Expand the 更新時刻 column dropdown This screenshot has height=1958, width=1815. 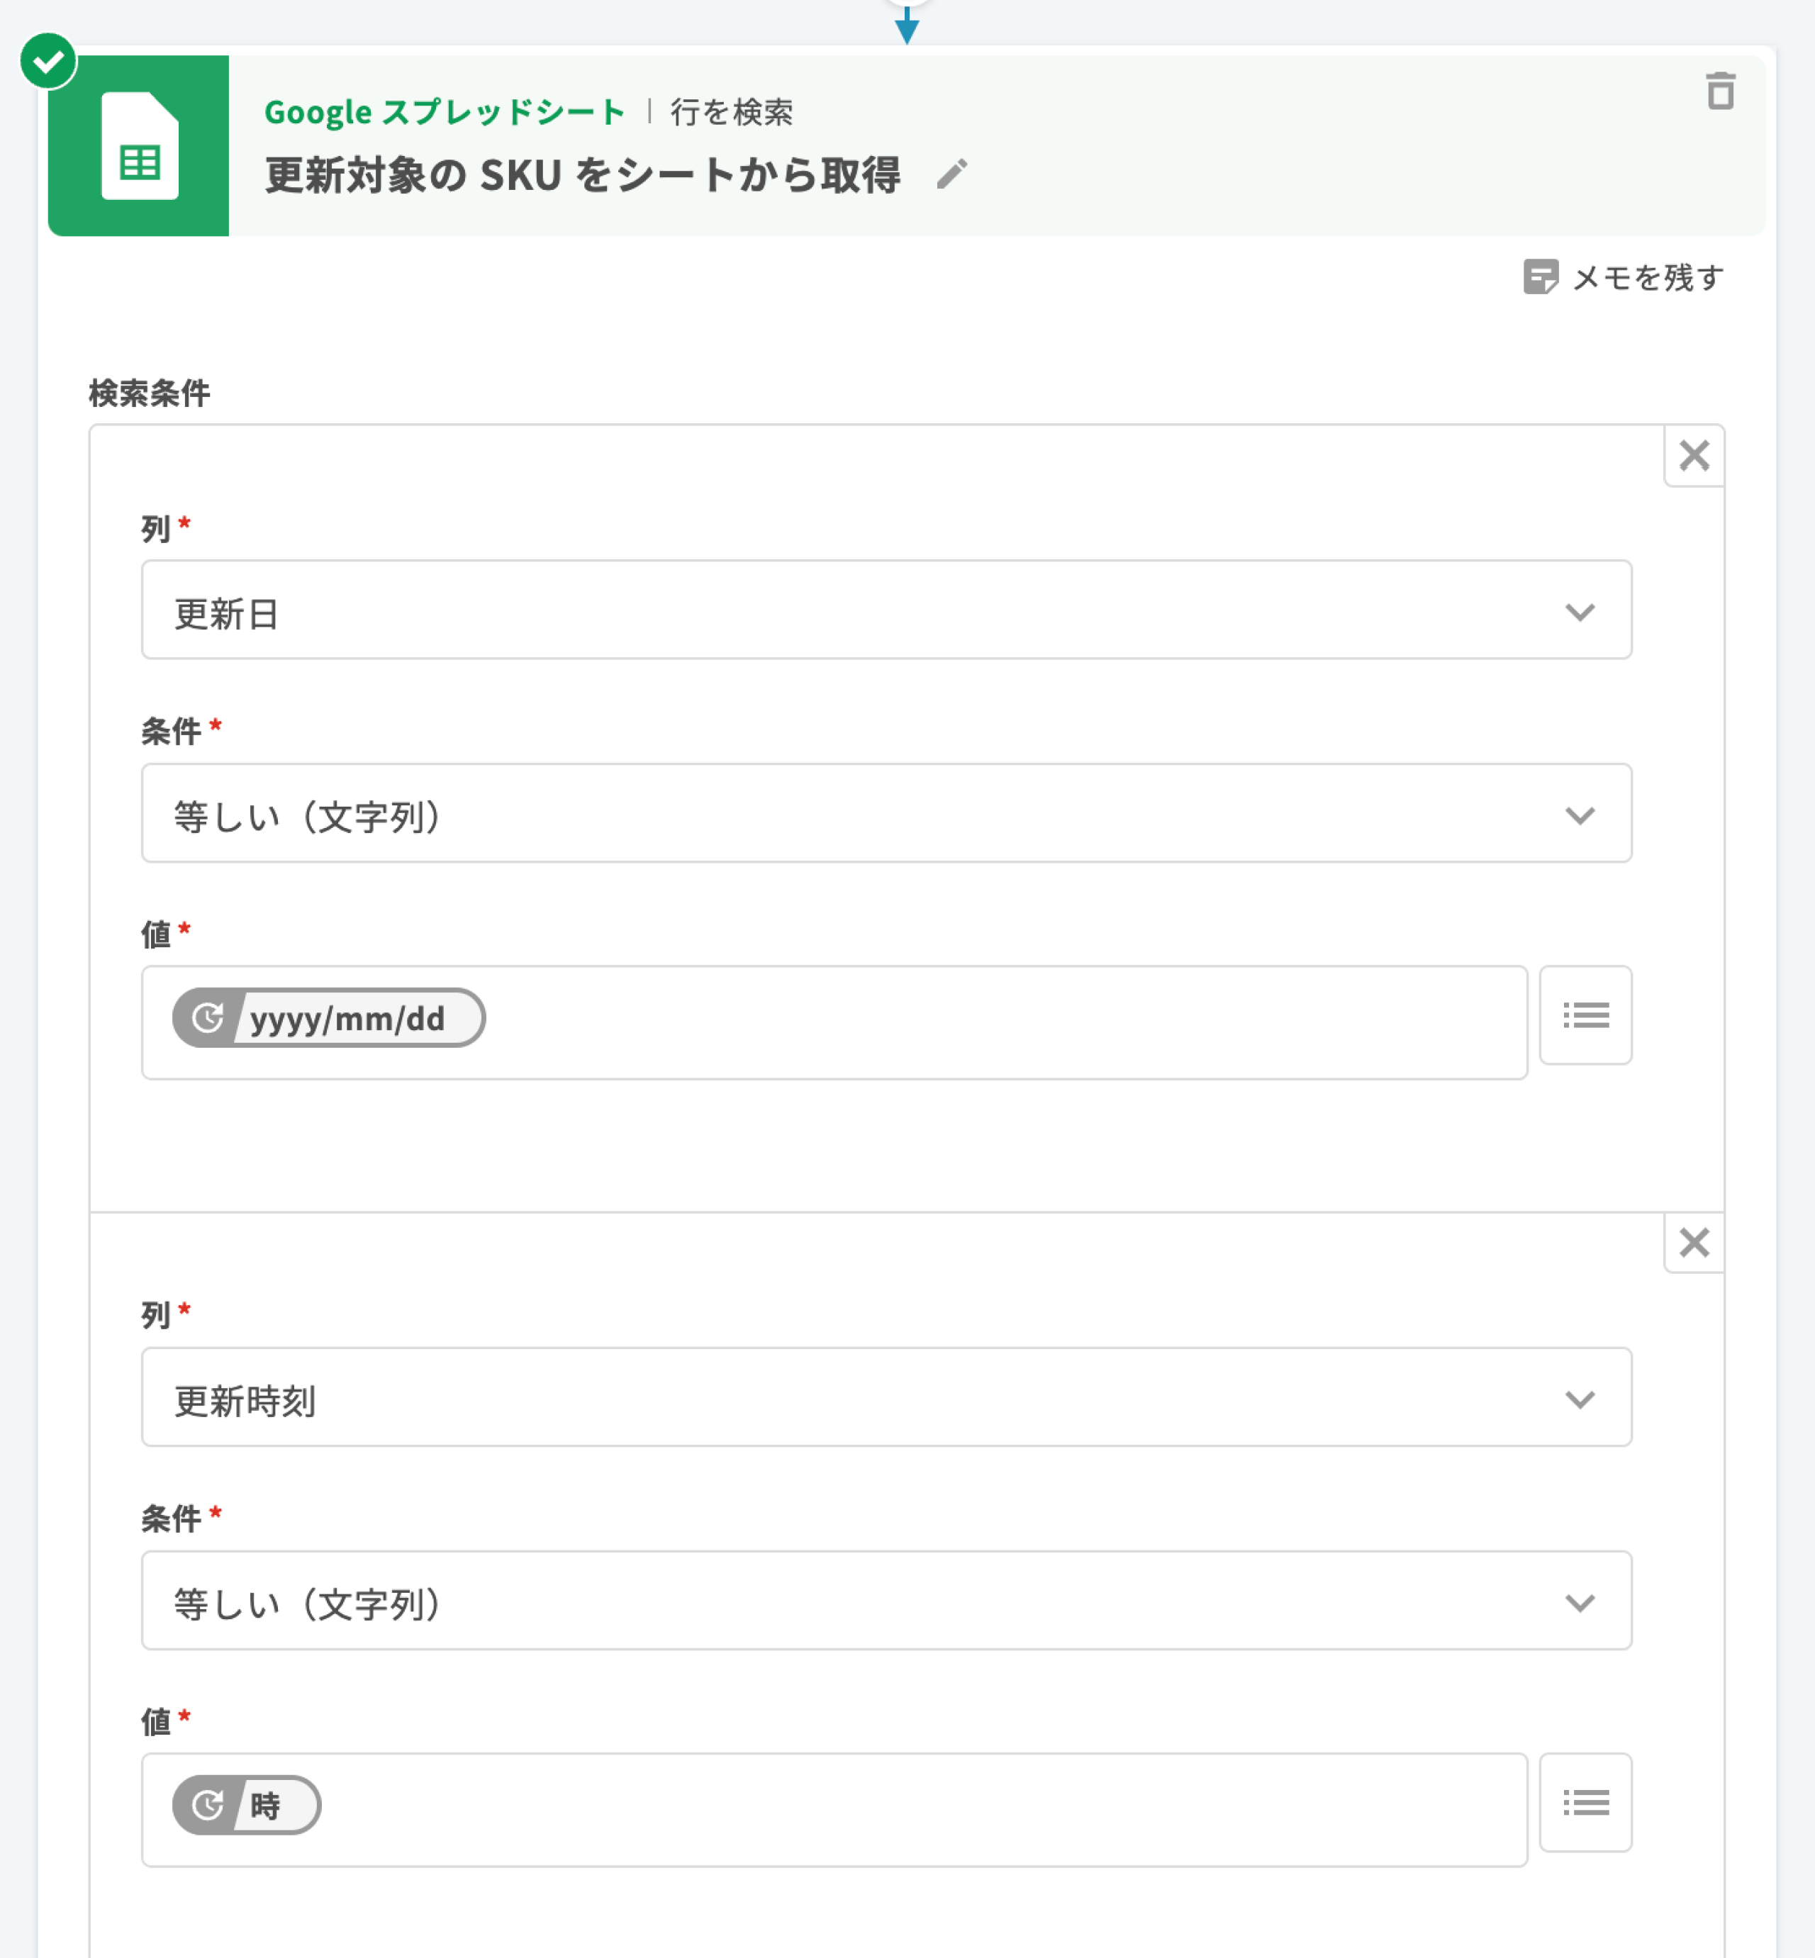(x=886, y=1397)
